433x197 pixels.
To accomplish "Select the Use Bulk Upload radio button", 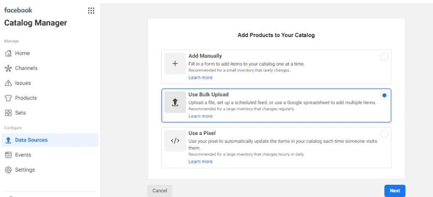I will pos(384,95).
